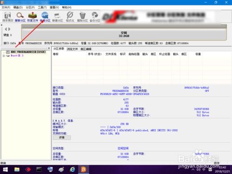
Task: Open the Windows Start menu
Action: click(x=6, y=169)
